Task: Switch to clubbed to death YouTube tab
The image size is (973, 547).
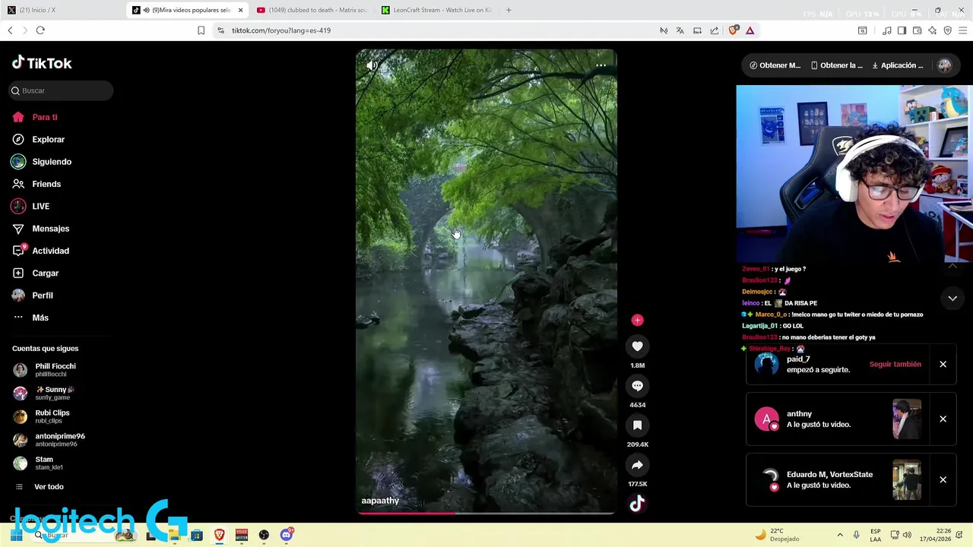Action: coord(312,10)
